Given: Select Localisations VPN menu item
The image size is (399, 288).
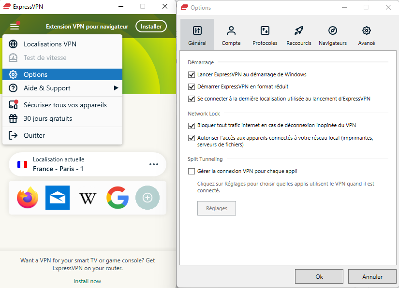Looking at the screenshot, I should click(62, 44).
